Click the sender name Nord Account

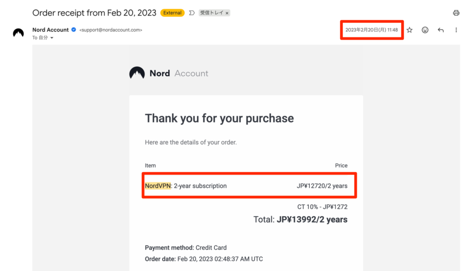pos(50,30)
